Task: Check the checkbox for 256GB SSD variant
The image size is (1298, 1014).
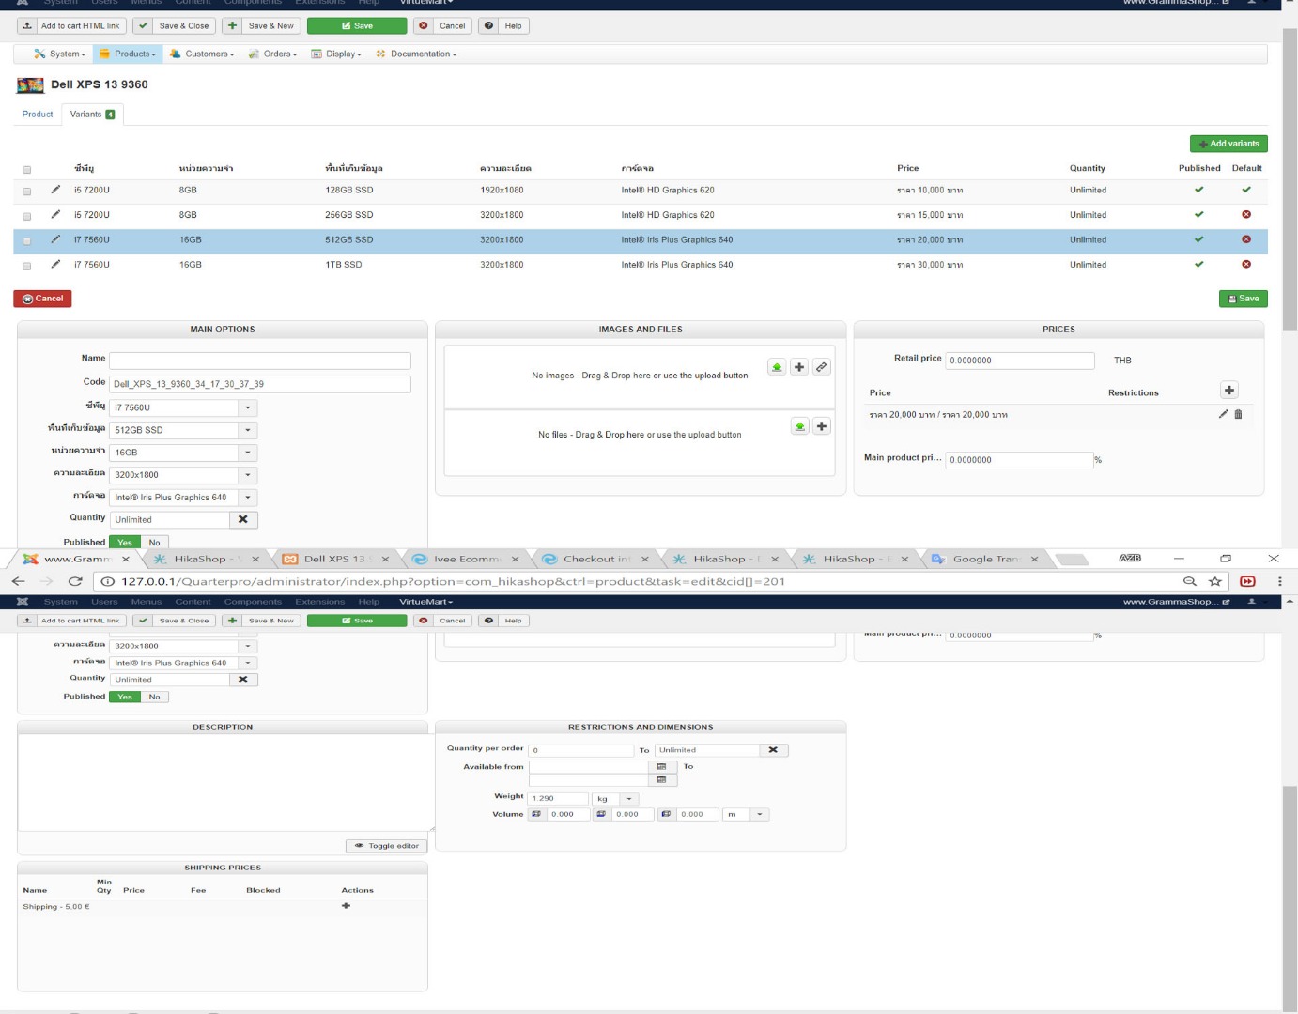Action: pos(27,216)
